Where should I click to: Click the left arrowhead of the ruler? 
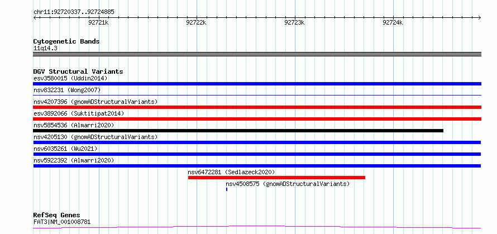[x=35, y=17]
